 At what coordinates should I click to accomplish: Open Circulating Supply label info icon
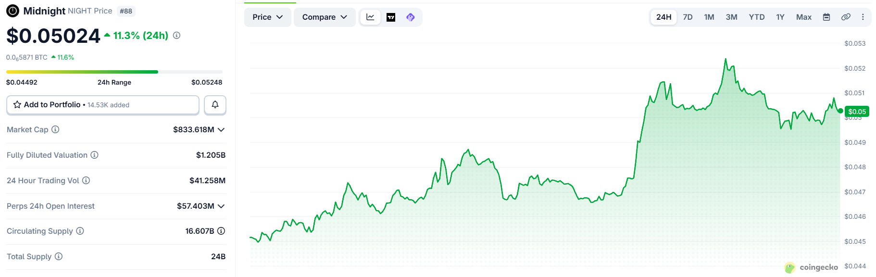[x=80, y=231]
